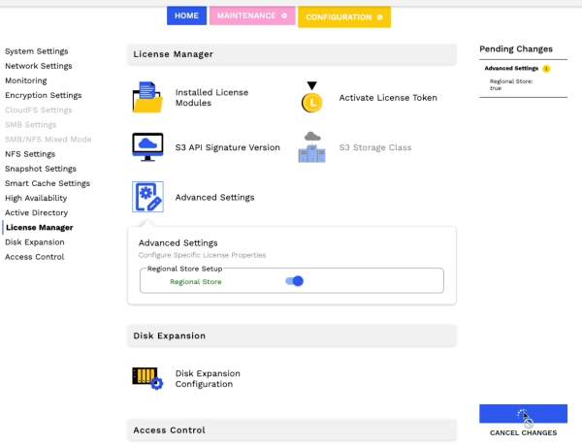Expand the Access Control section header
Image resolution: width=582 pixels, height=445 pixels.
tap(291, 429)
